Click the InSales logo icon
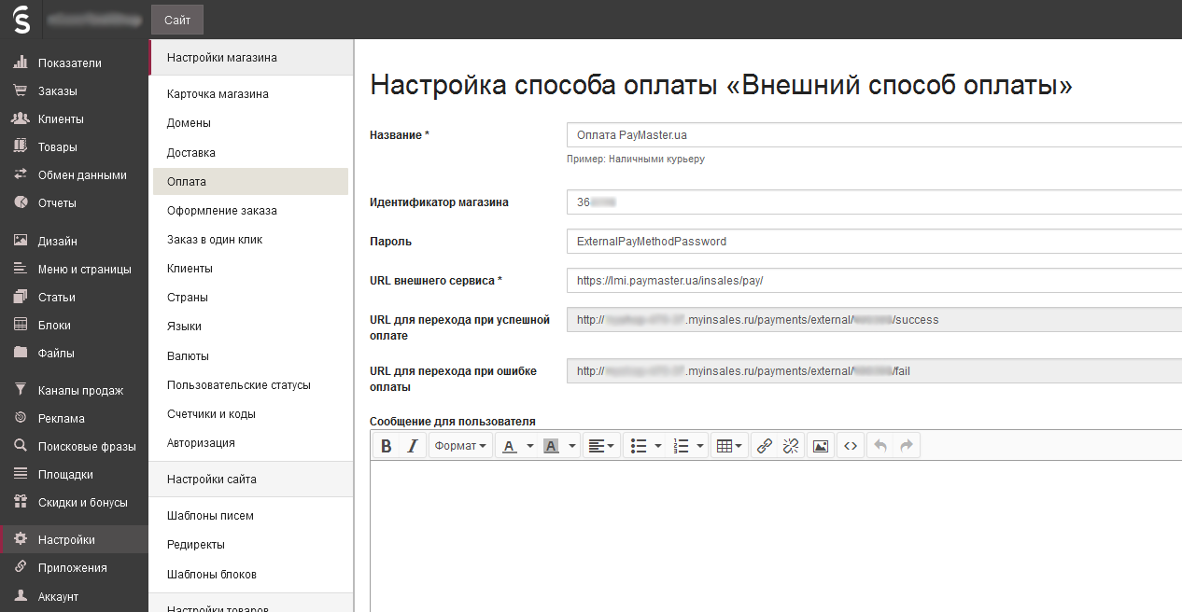Viewport: 1182px width, 612px height. (21, 19)
